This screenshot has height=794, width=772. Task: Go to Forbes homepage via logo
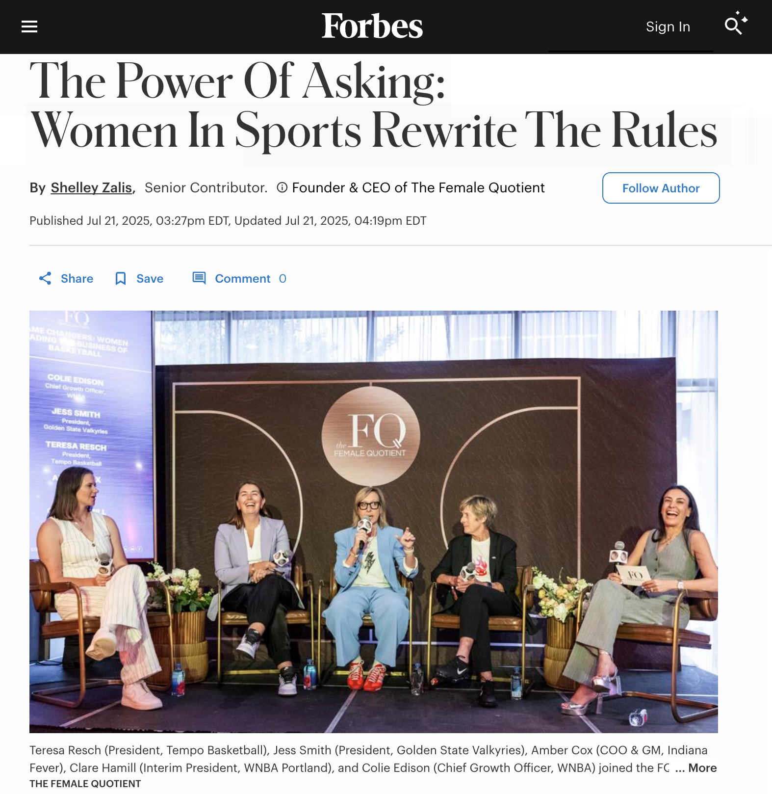372,26
